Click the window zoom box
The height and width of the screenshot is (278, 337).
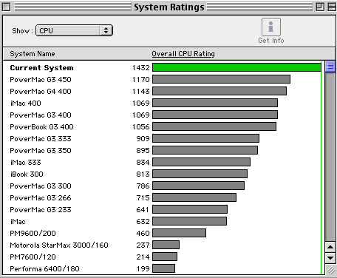click(x=320, y=7)
